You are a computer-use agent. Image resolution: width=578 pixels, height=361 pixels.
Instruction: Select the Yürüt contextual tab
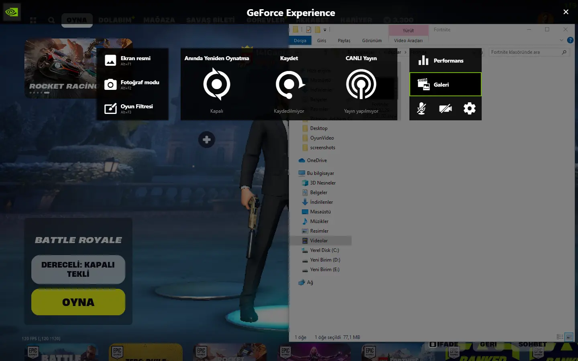pyautogui.click(x=408, y=30)
